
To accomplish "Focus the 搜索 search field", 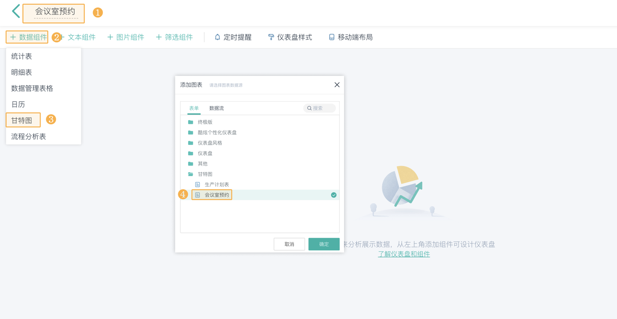I will pos(320,108).
